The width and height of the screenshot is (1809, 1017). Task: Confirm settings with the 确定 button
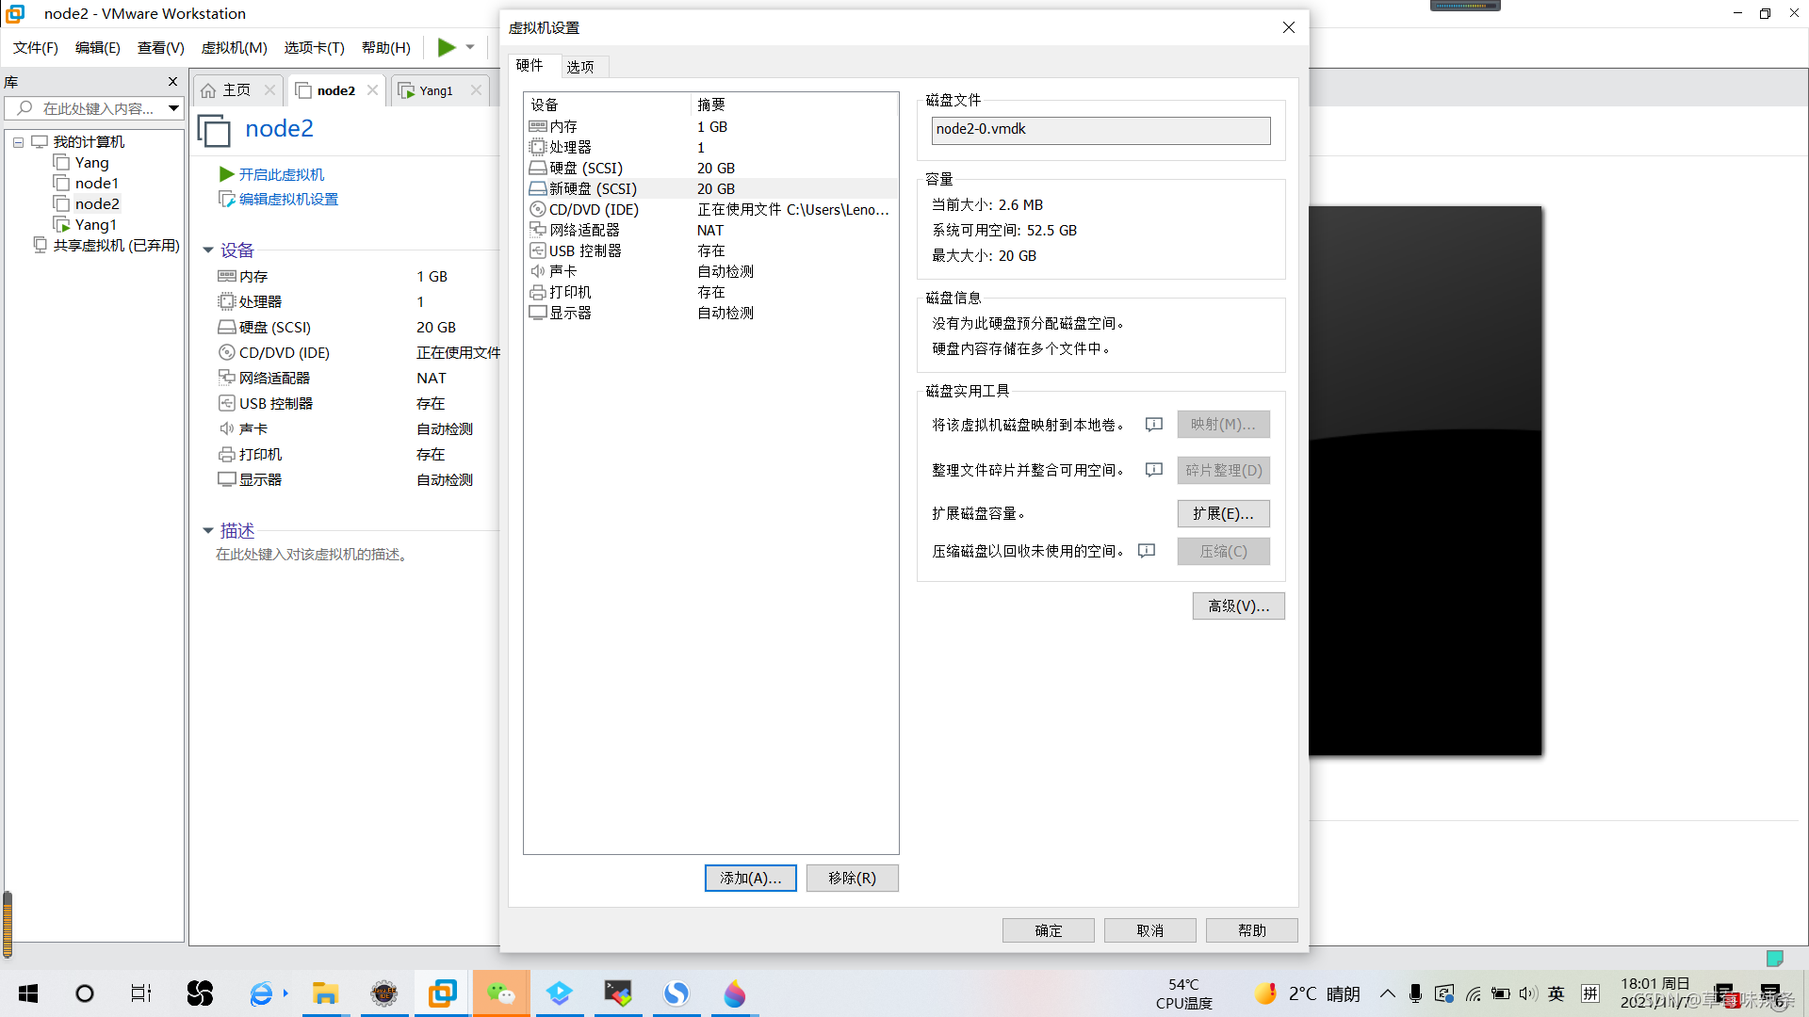coord(1048,930)
